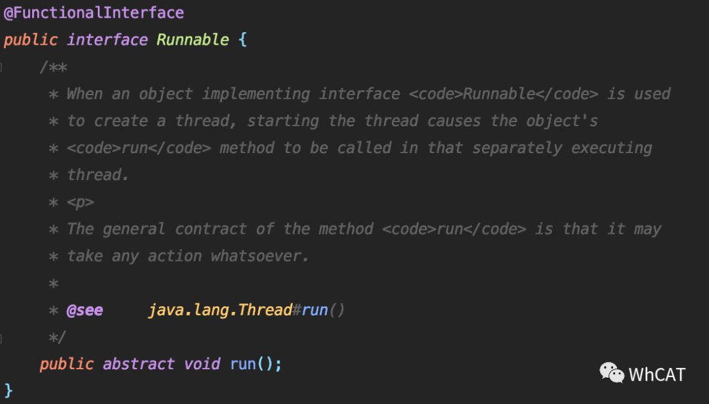Screen dimensions: 709x404
Task: Click the fold marker beside the closing */
Action: pos(1,338)
